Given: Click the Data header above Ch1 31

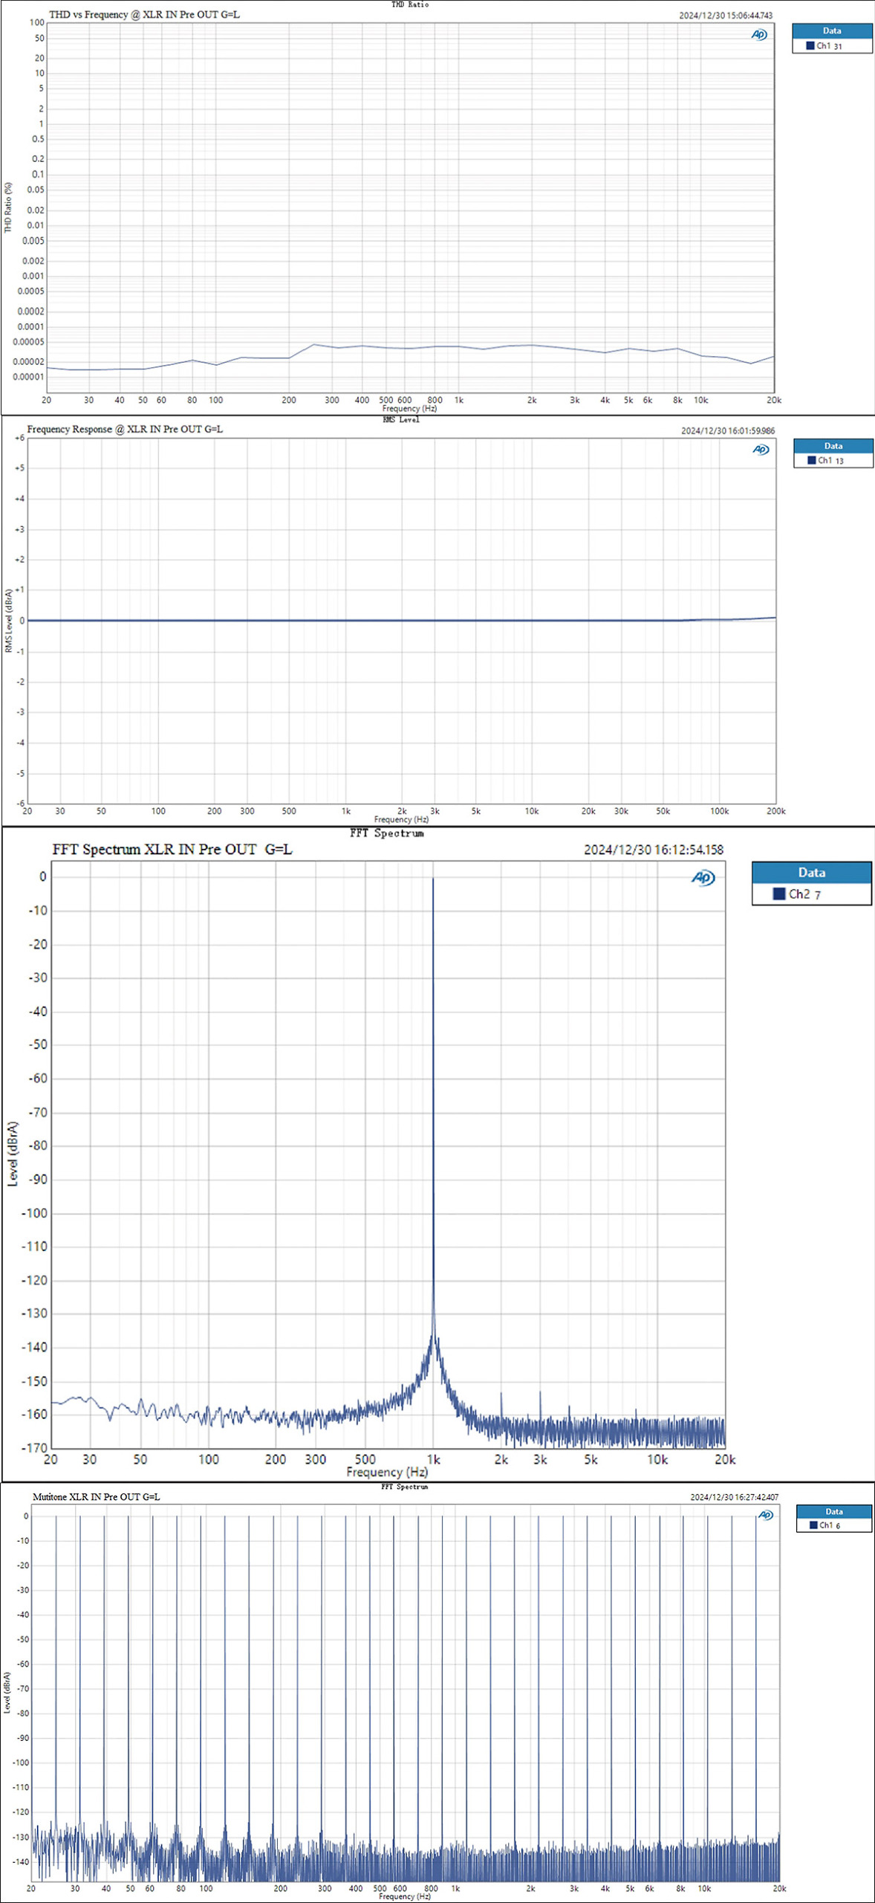Looking at the screenshot, I should tap(832, 31).
